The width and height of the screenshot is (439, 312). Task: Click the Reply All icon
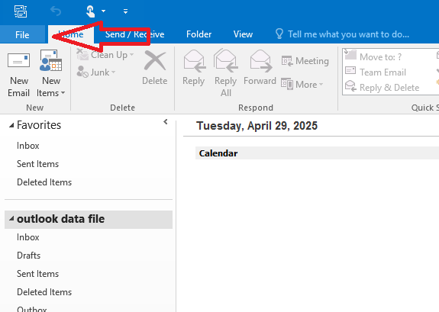226,60
